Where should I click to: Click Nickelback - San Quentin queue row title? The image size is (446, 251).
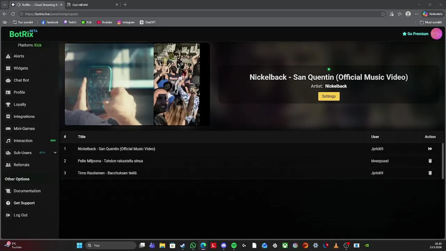(116, 149)
